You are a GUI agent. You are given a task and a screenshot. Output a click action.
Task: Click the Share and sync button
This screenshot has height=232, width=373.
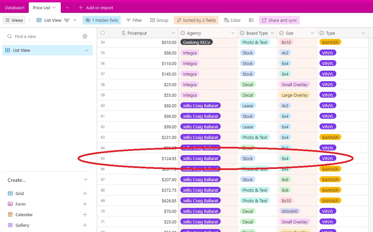279,20
